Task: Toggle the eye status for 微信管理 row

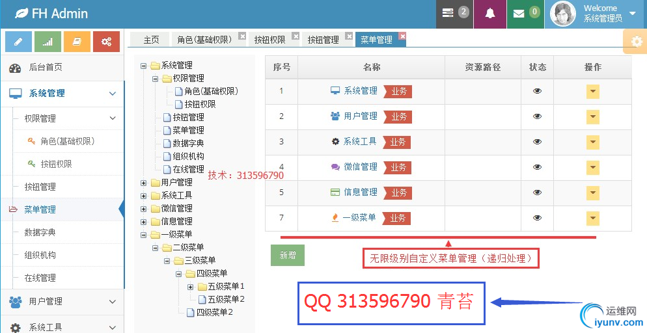Action: (537, 167)
